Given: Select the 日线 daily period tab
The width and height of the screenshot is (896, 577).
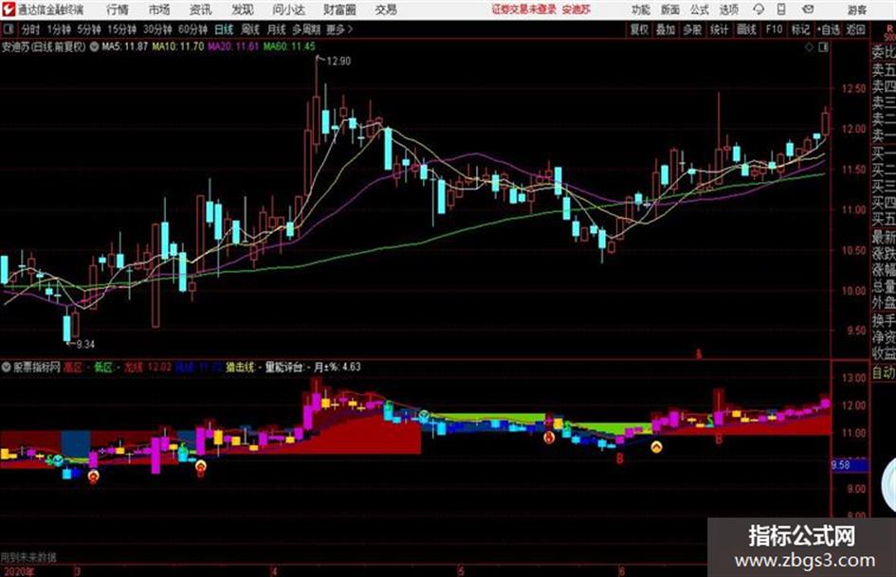Looking at the screenshot, I should [224, 29].
